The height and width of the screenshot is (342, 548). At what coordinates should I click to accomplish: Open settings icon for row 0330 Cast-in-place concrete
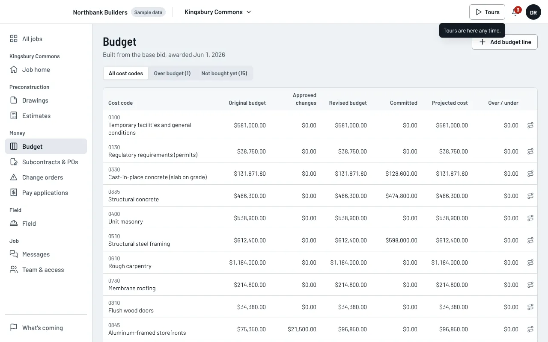point(530,174)
